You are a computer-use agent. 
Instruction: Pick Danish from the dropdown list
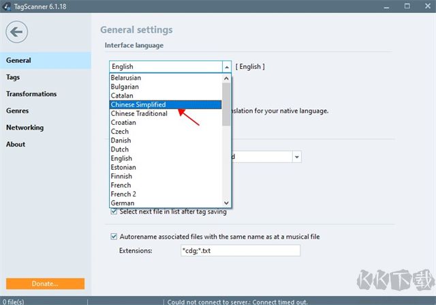[166, 140]
